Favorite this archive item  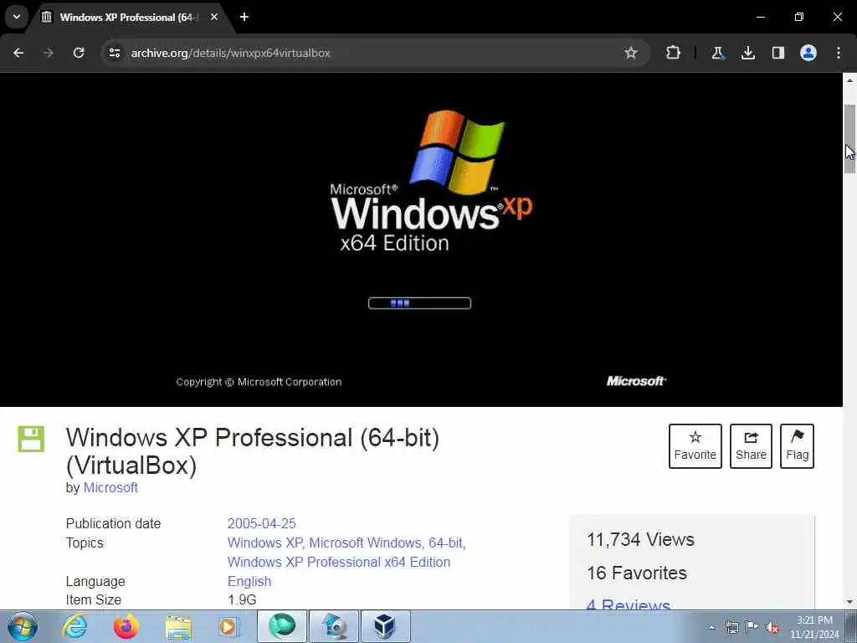point(695,446)
